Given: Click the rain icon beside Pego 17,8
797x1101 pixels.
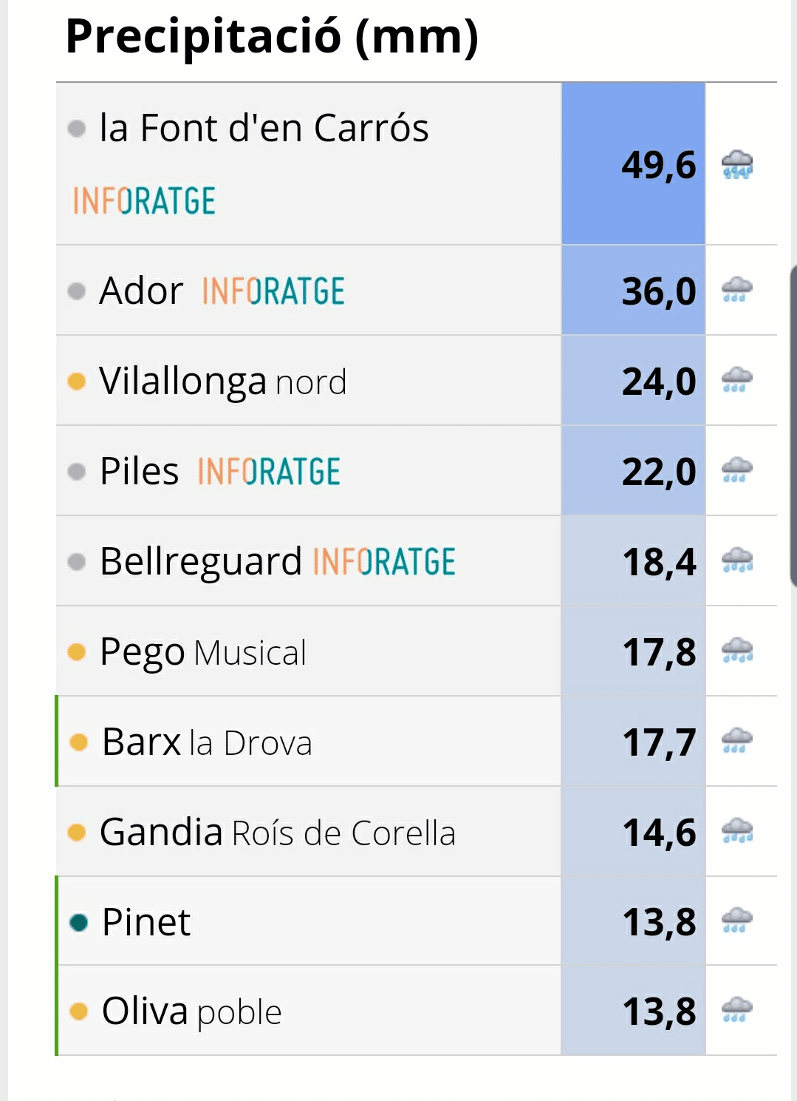Looking at the screenshot, I should [x=736, y=651].
